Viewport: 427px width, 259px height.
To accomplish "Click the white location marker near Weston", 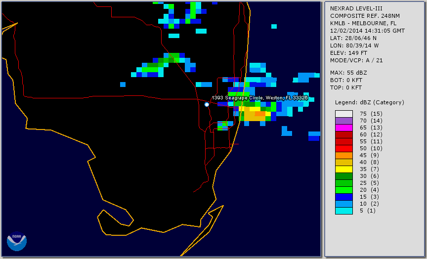I will coord(207,104).
